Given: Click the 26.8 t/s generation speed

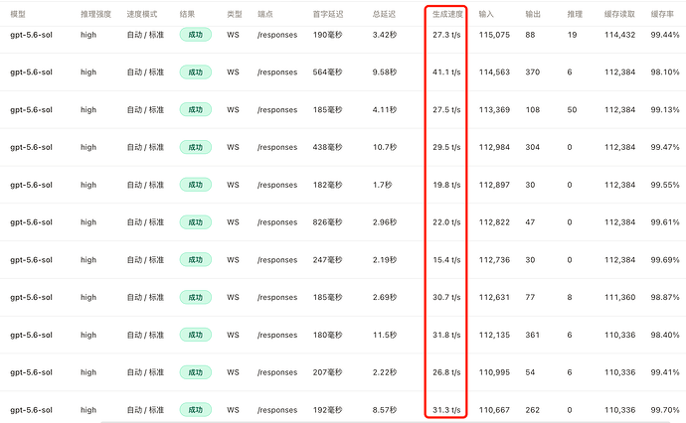Looking at the screenshot, I should click(446, 372).
